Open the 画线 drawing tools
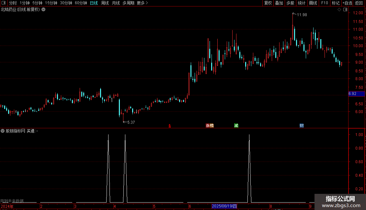This screenshot has height=210, width=366. [x=313, y=3]
